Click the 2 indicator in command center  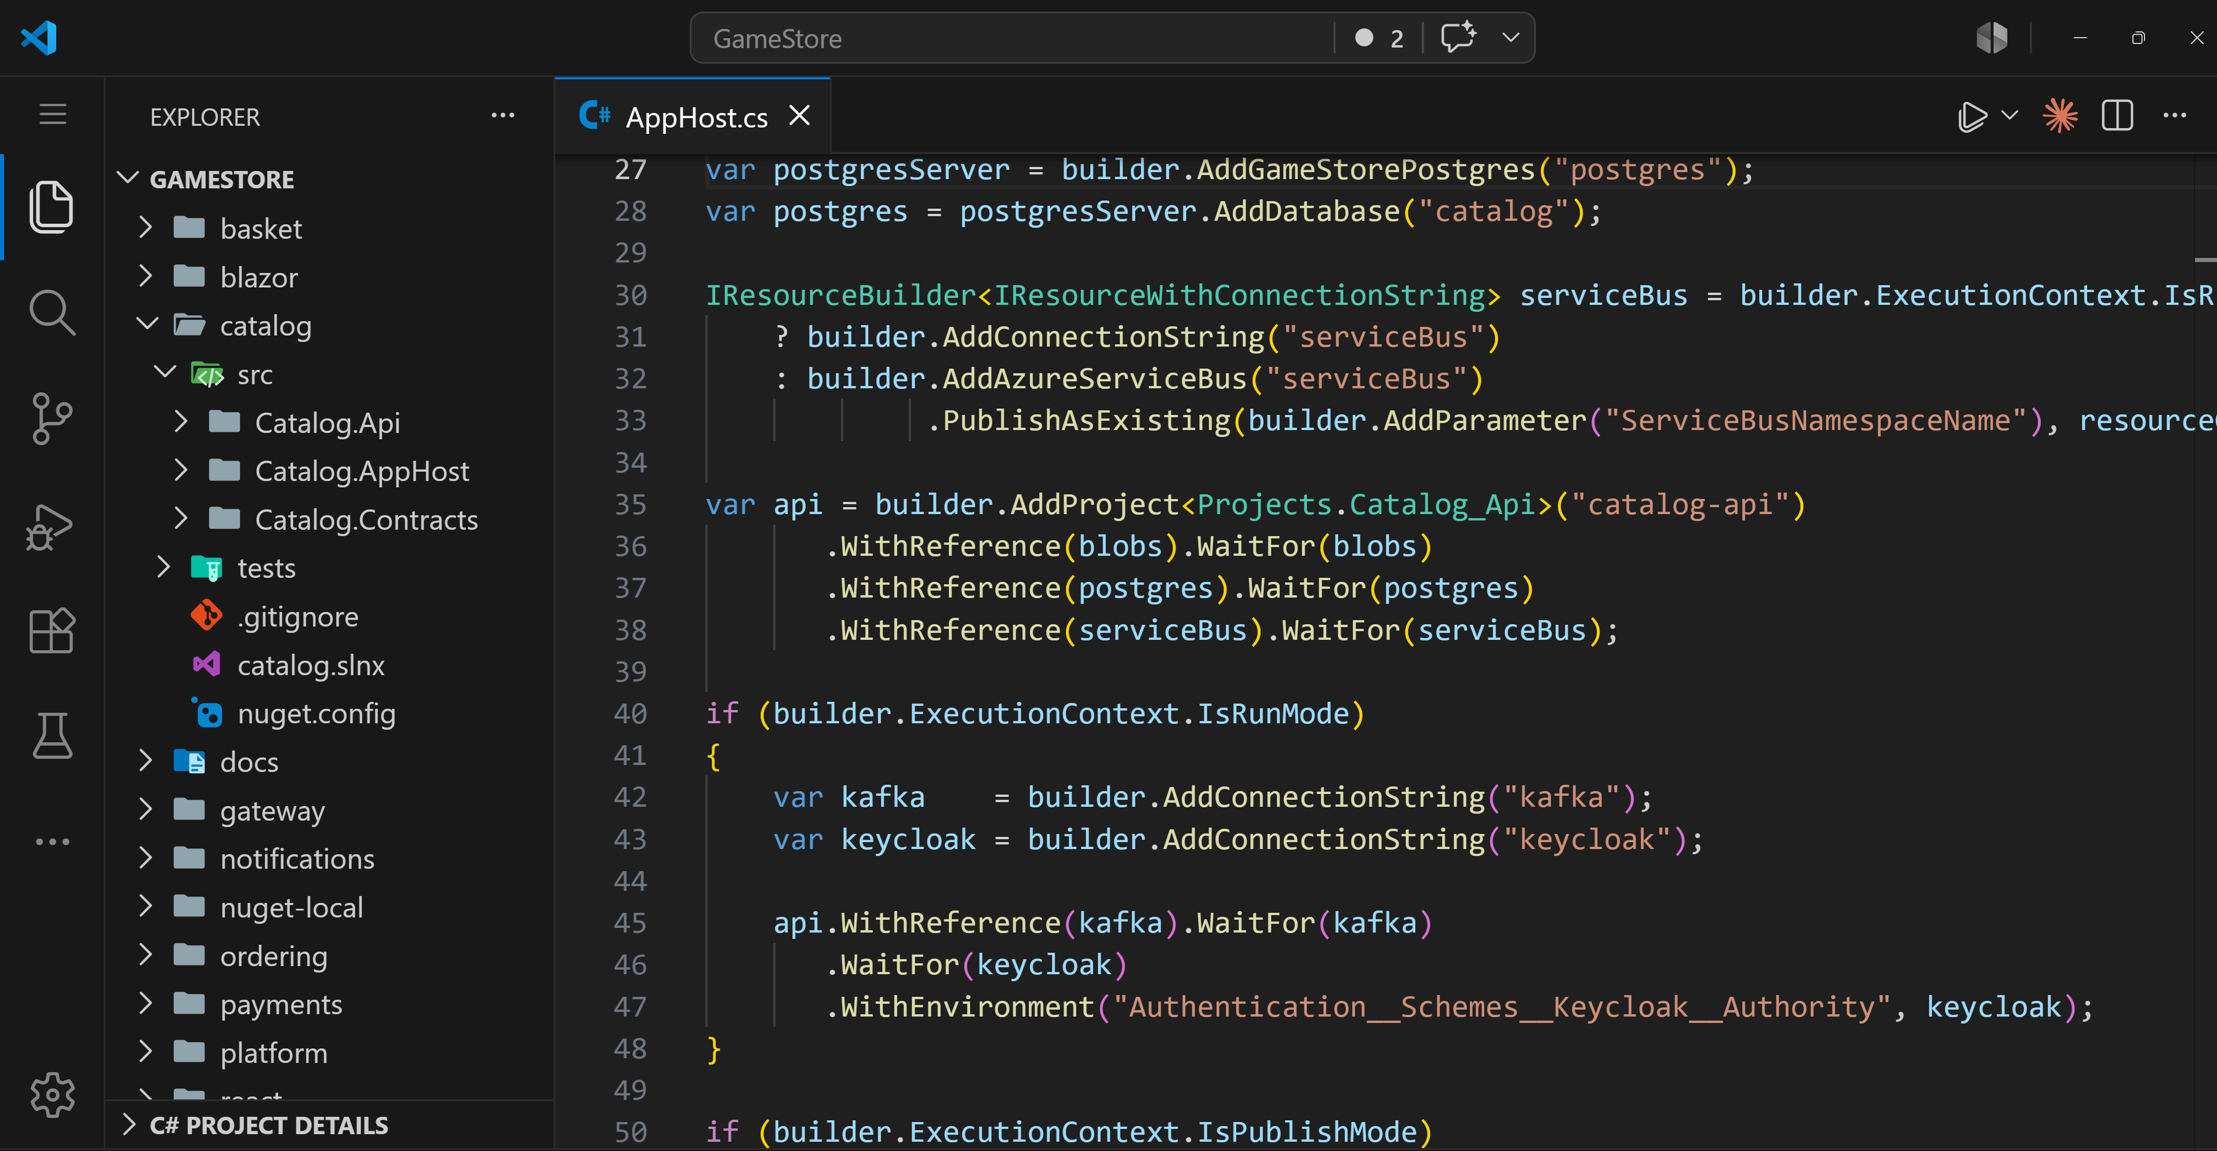(1379, 38)
